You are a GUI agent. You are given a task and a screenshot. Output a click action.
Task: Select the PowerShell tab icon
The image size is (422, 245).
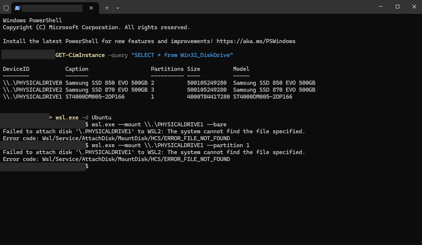click(18, 8)
